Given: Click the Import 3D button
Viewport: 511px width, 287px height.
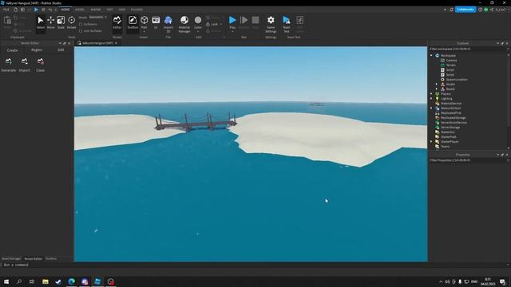Looking at the screenshot, I should pos(168,23).
